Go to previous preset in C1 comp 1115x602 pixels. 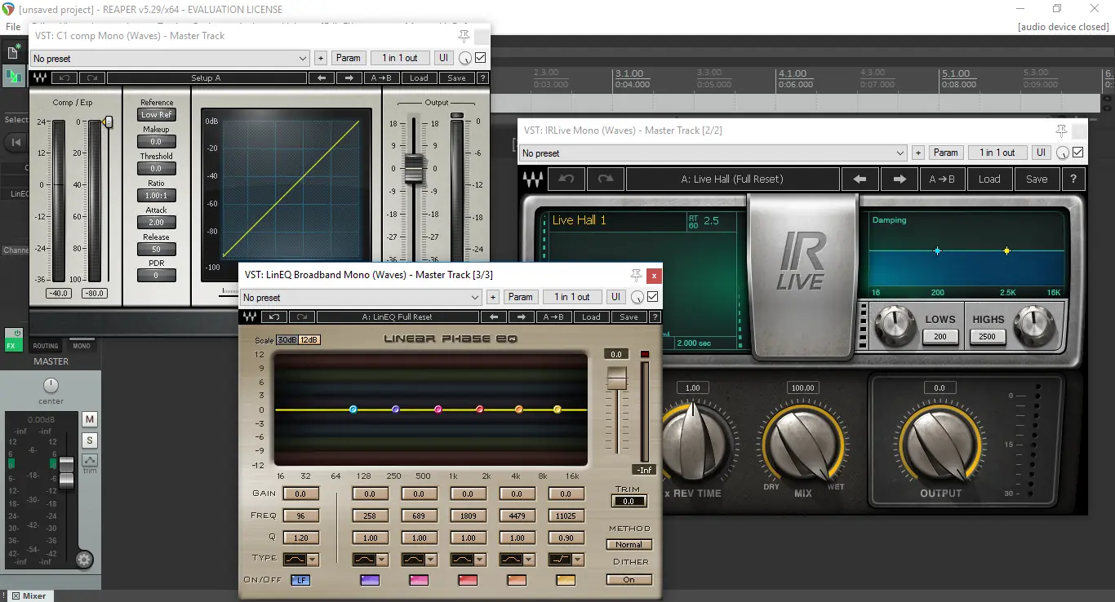pyautogui.click(x=322, y=78)
